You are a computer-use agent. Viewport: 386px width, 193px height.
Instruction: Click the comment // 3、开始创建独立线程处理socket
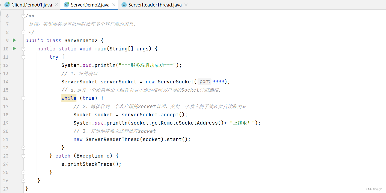tap(115, 131)
